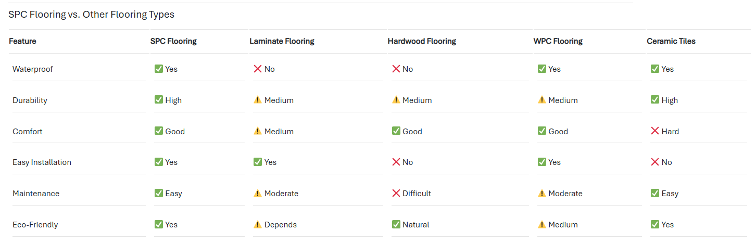Click the Hardwood Flooring column header
The width and height of the screenshot is (756, 243).
422,41
